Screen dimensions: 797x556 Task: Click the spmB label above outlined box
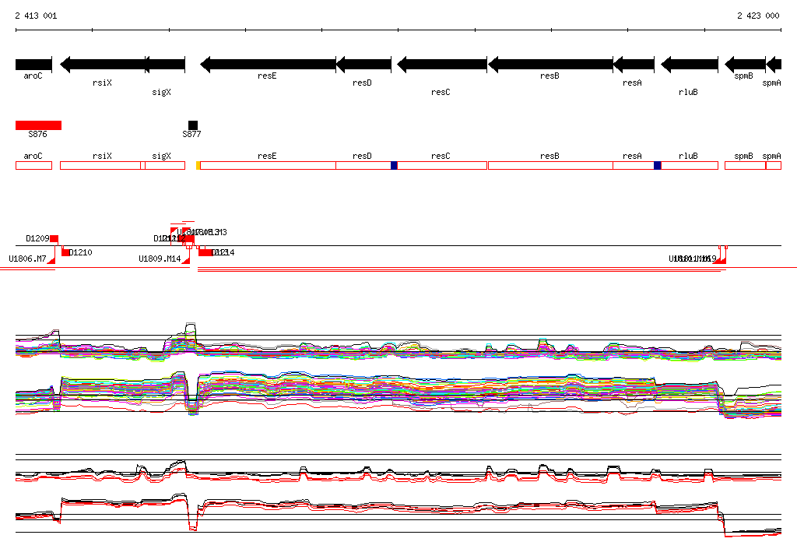[743, 157]
